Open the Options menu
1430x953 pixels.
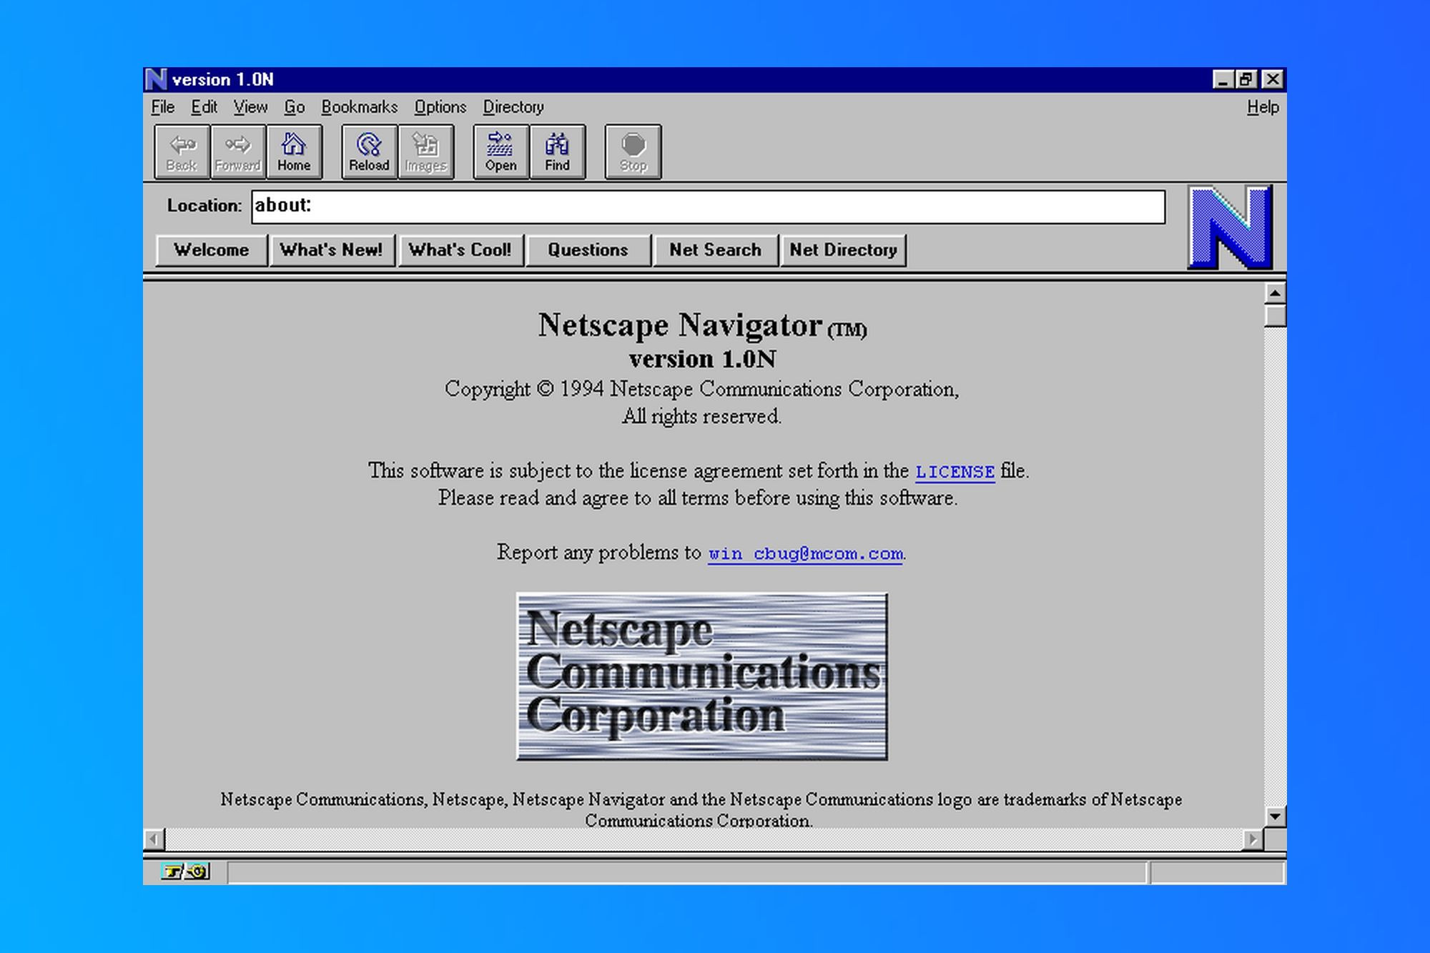(x=440, y=107)
